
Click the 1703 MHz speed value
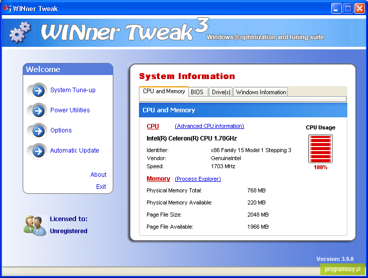coord(223,167)
